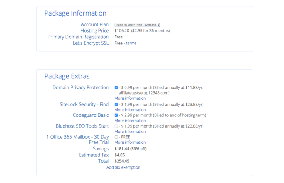Disable the Codeguard Basic checkbox

(116, 115)
